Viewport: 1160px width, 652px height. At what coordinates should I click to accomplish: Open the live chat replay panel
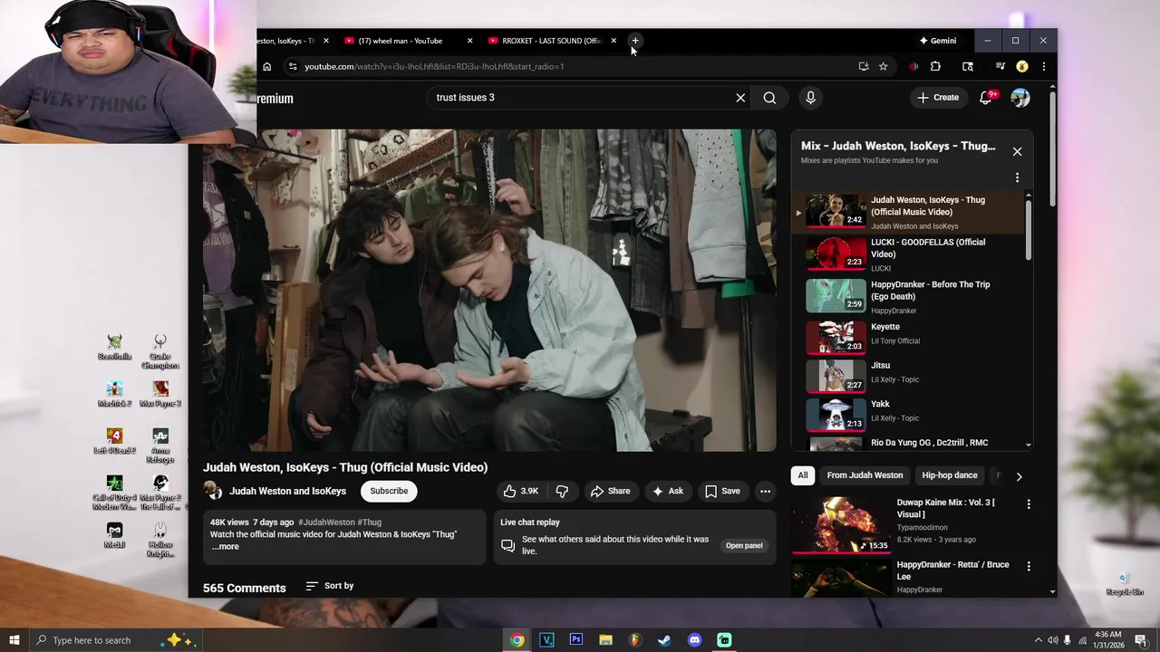pyautogui.click(x=744, y=545)
